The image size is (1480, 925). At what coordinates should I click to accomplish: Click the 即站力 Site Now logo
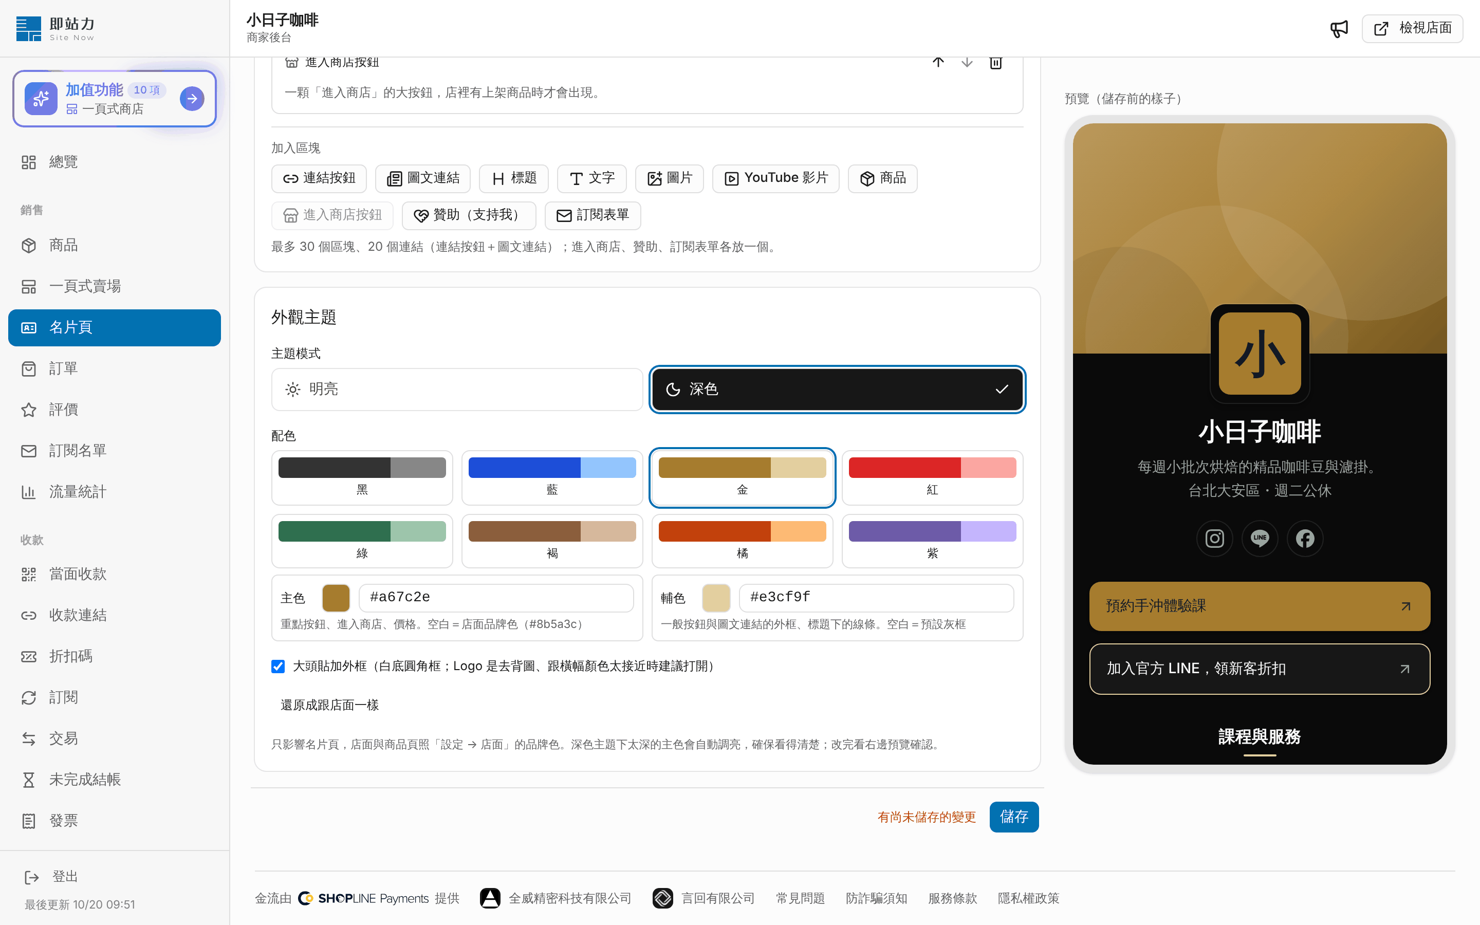coord(55,29)
